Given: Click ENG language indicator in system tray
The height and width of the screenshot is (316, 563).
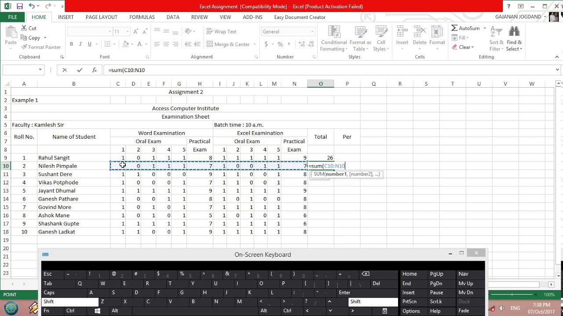Looking at the screenshot, I should point(515,308).
